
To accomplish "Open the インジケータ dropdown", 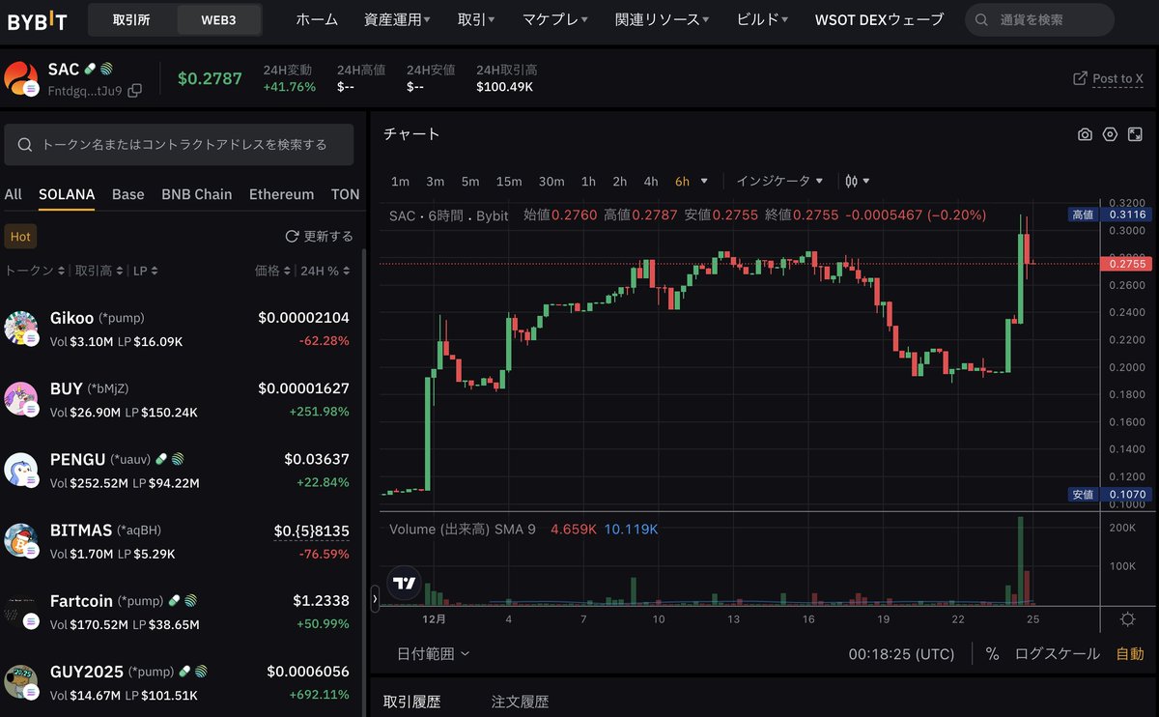I will tap(779, 181).
